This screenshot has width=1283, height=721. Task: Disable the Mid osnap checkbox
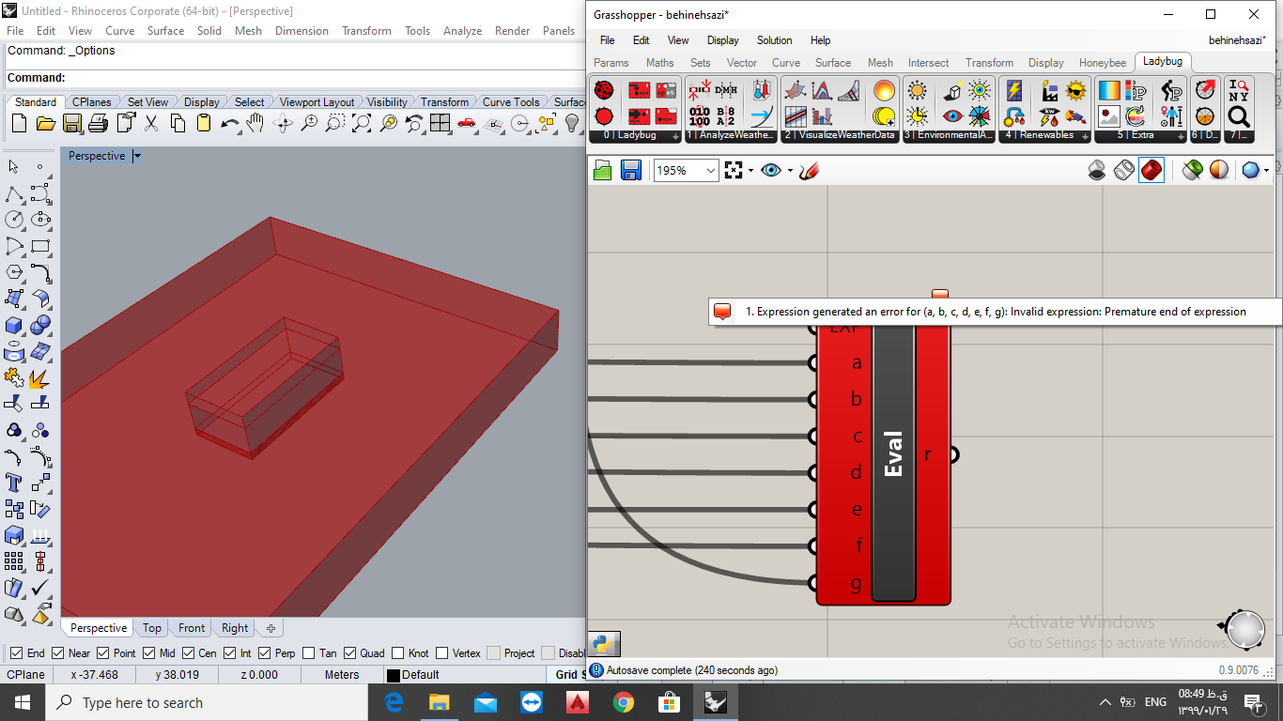tap(148, 653)
